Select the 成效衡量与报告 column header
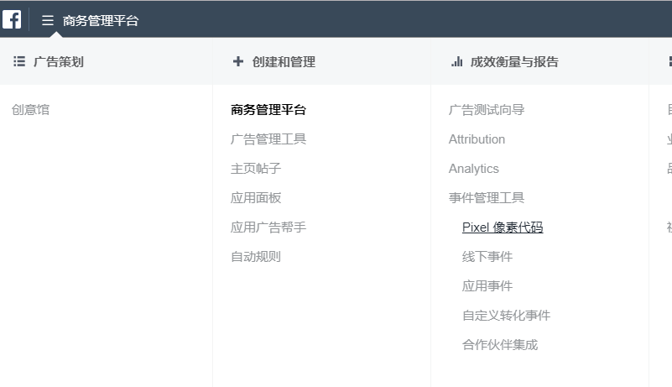 click(x=514, y=62)
